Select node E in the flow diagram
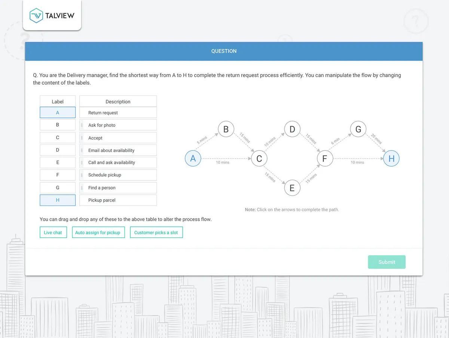Image resolution: width=449 pixels, height=338 pixels. [292, 188]
